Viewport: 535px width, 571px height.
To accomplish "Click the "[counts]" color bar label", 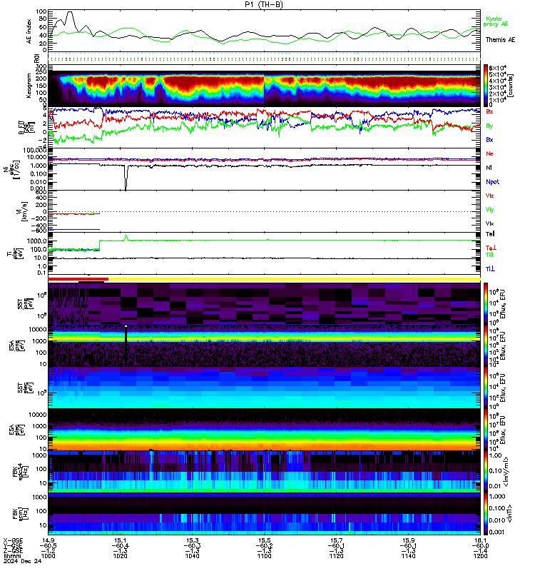I will point(511,86).
